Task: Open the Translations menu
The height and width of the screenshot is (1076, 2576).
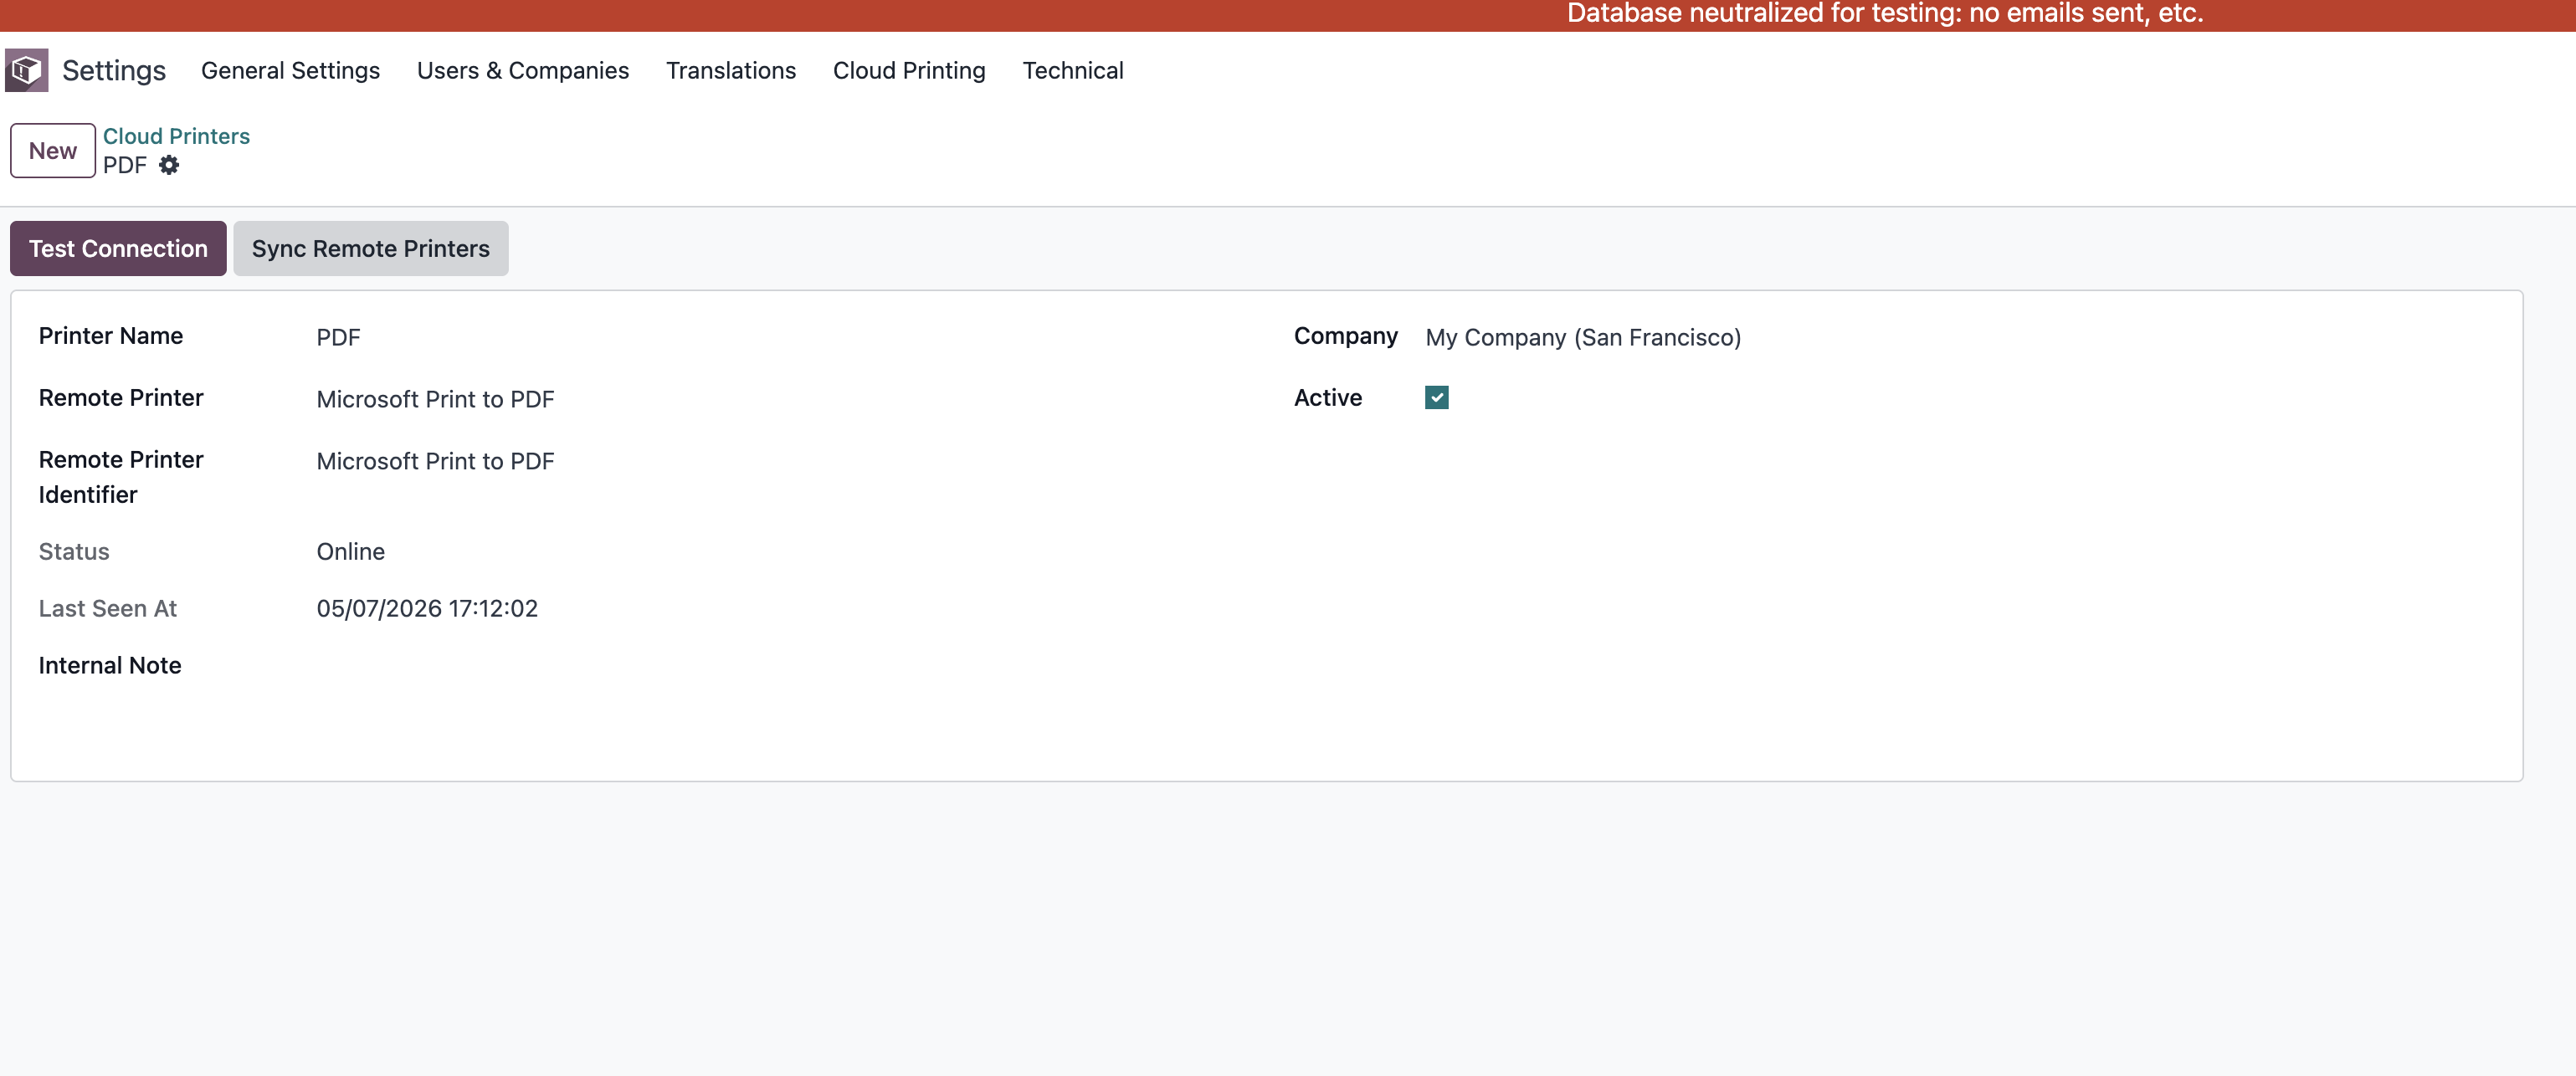Action: tap(731, 70)
